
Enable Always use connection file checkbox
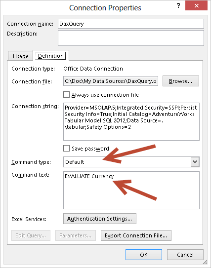point(66,95)
